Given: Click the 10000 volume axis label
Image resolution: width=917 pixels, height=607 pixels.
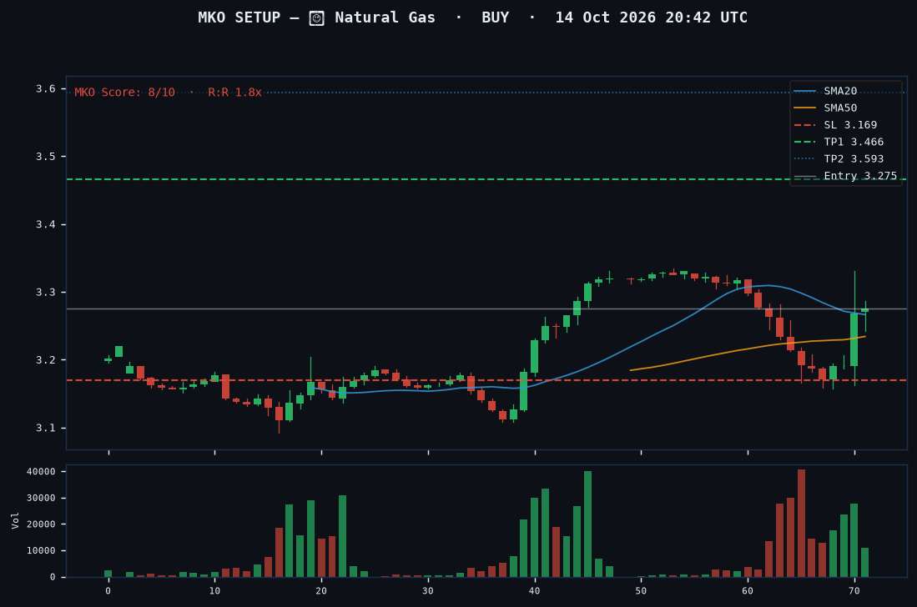Looking at the screenshot, I should coord(41,550).
